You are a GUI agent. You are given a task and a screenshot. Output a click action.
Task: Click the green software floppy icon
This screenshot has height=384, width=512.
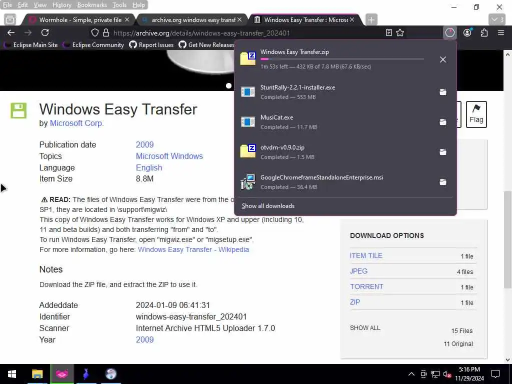tap(18, 110)
